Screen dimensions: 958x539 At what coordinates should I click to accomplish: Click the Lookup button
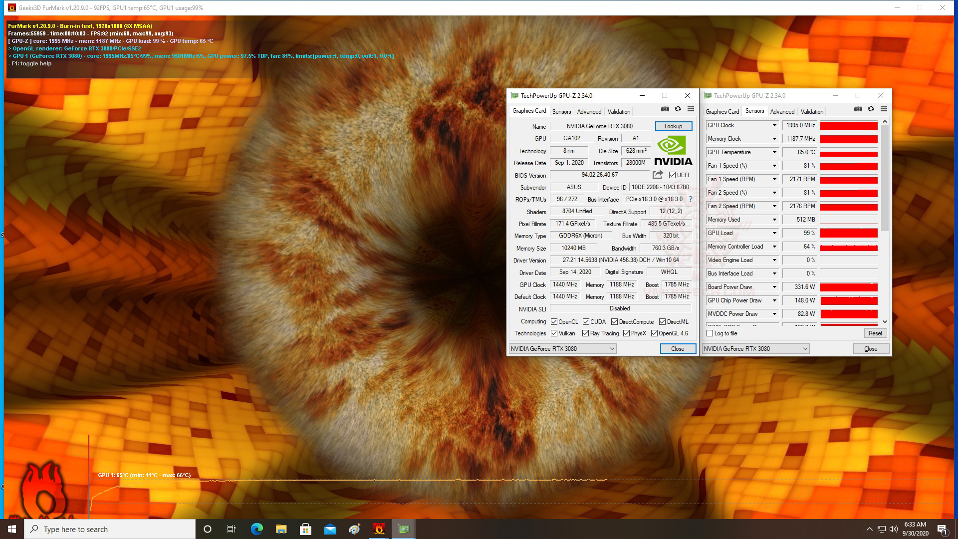click(673, 126)
